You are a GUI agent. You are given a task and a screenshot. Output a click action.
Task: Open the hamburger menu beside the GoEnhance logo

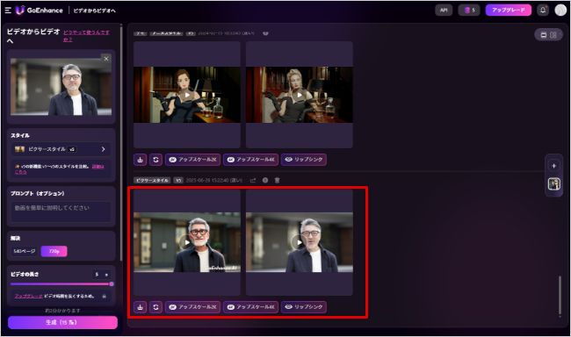8,11
